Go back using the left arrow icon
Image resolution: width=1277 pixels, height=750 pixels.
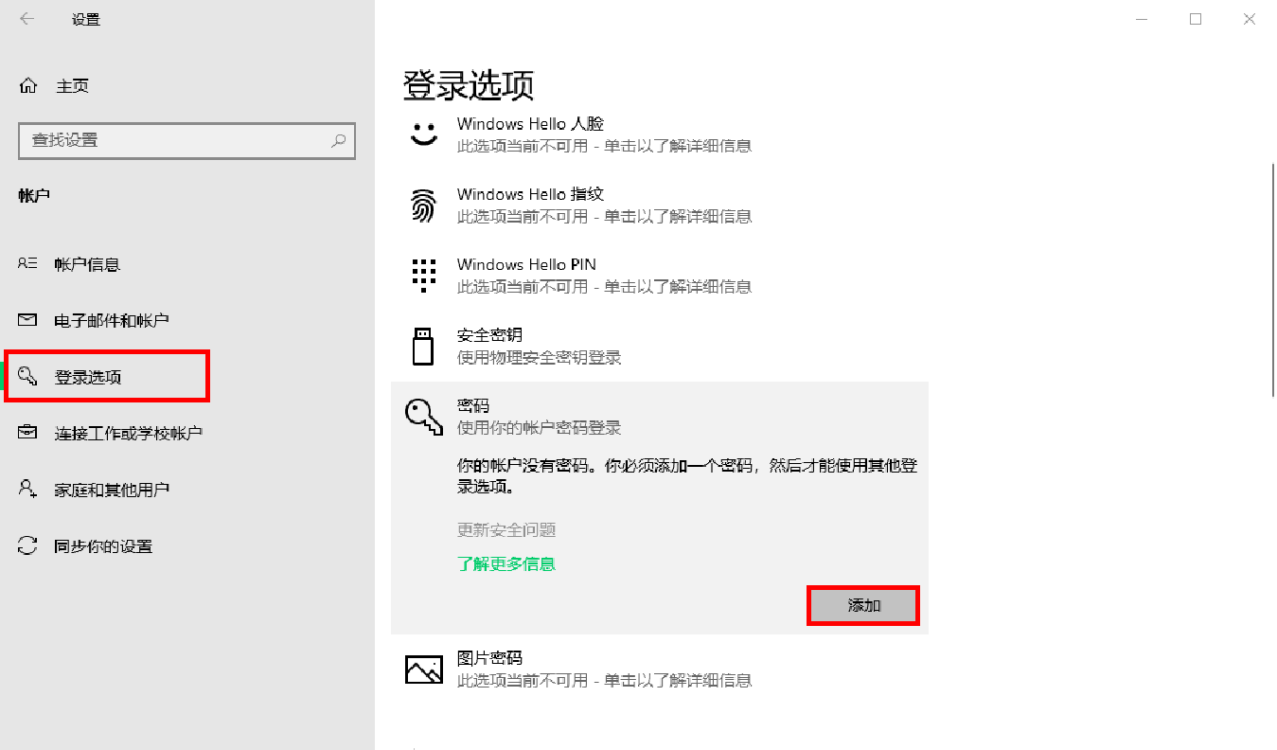[x=26, y=18]
